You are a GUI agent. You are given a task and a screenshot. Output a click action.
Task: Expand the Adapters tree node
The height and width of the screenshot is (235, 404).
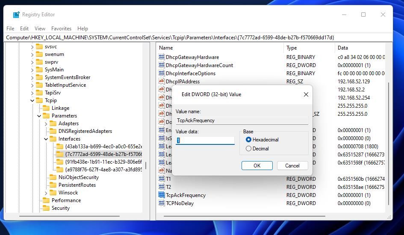[x=46, y=123]
